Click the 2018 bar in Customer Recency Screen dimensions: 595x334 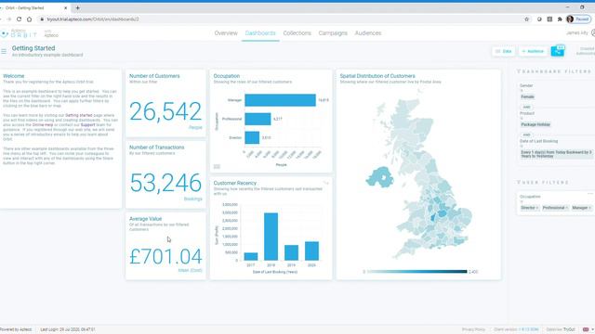(x=271, y=237)
